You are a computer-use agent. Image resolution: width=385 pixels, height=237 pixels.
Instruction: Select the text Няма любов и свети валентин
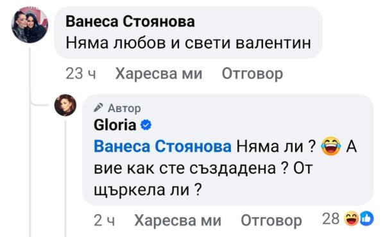click(188, 43)
